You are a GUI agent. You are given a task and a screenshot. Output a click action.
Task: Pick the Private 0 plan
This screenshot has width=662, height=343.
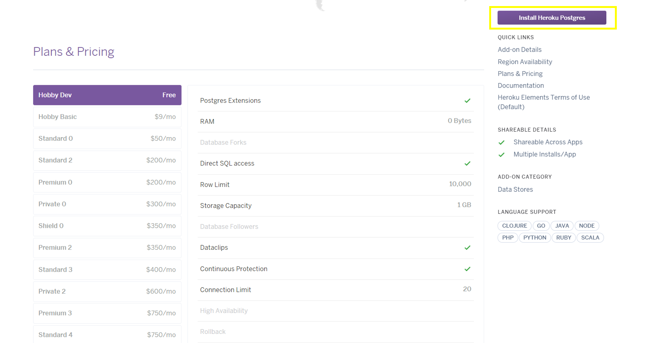pos(107,204)
